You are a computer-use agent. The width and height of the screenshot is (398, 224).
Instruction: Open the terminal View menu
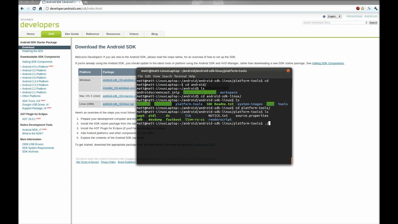tap(156, 76)
